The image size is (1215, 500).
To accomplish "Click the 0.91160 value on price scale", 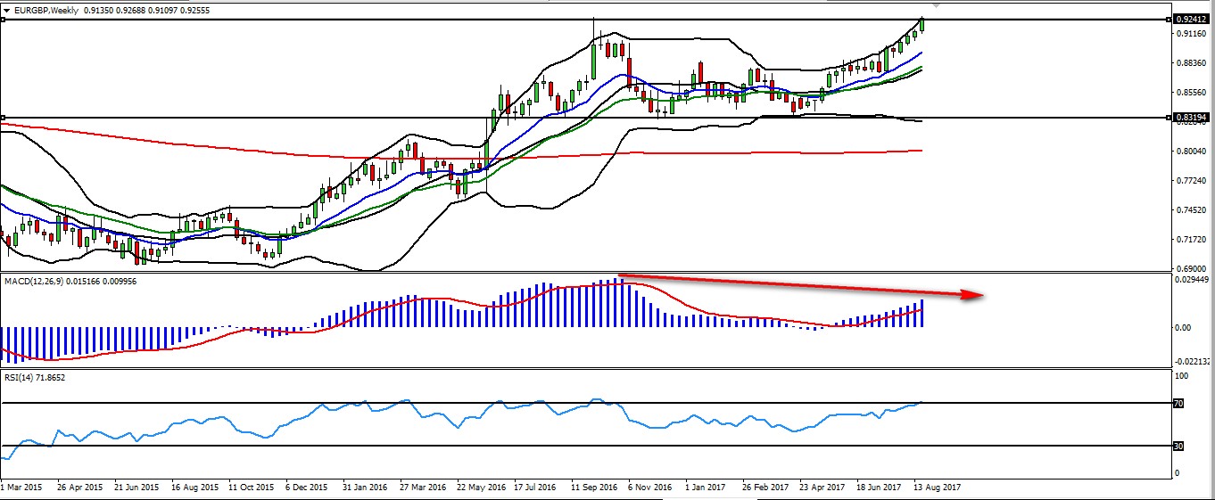I will coord(1192,34).
